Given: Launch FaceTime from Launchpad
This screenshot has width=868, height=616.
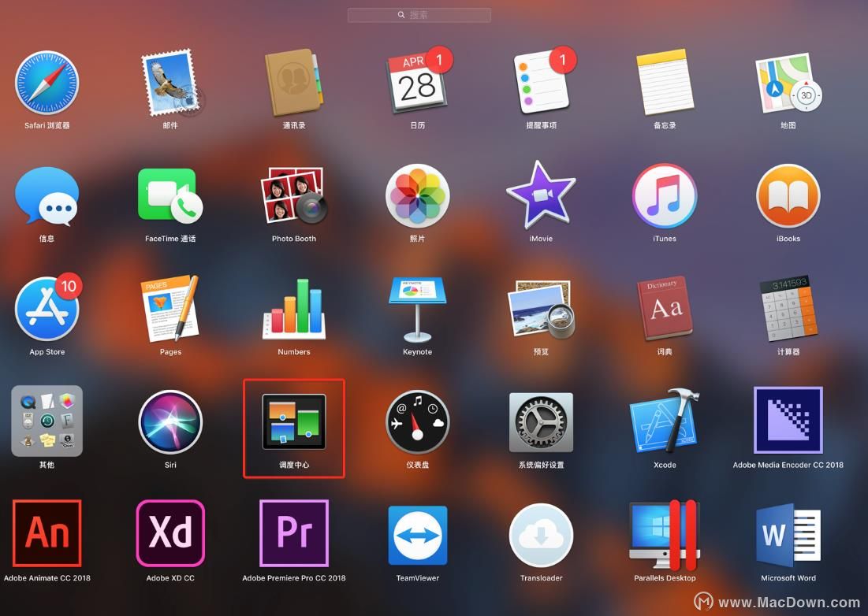Looking at the screenshot, I should point(170,195).
